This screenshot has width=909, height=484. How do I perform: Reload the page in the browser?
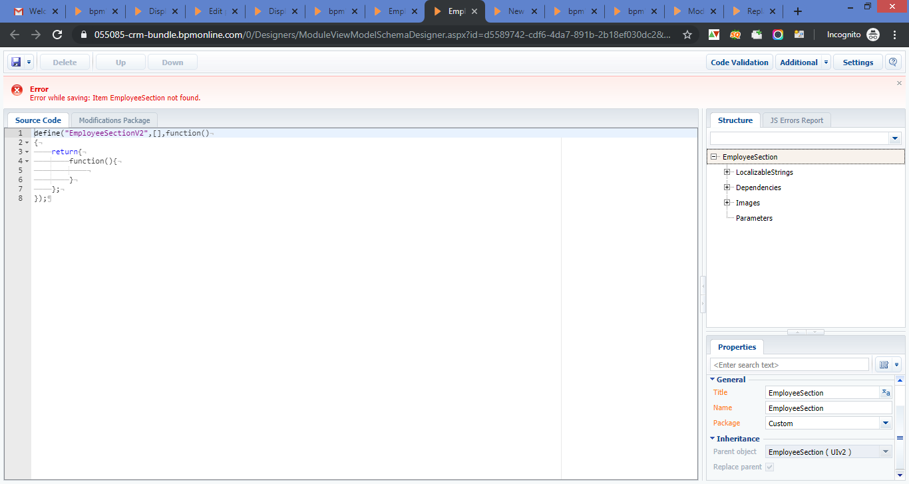[x=57, y=35]
